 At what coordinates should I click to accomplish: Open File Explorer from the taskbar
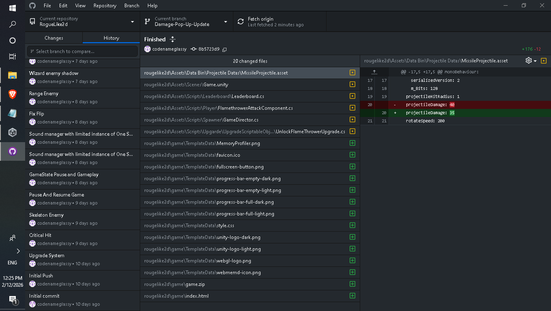(13, 75)
